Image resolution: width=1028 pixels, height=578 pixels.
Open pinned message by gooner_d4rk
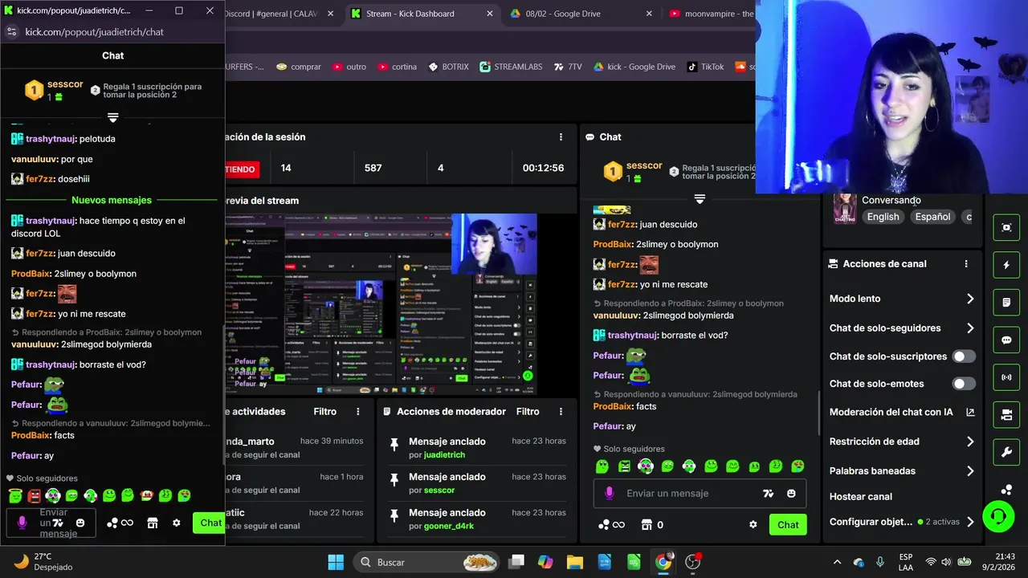tap(475, 519)
